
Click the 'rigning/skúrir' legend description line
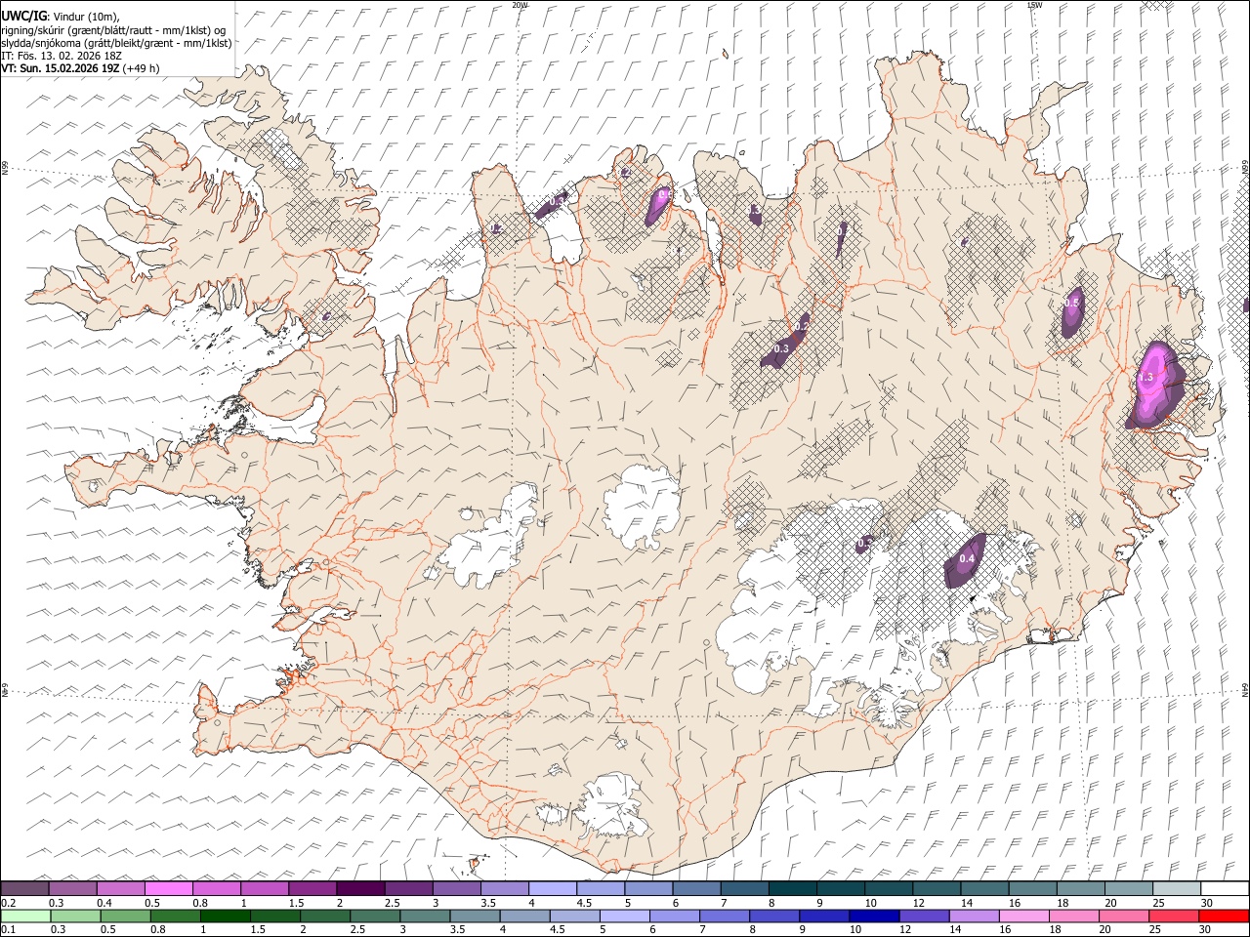pyautogui.click(x=113, y=30)
